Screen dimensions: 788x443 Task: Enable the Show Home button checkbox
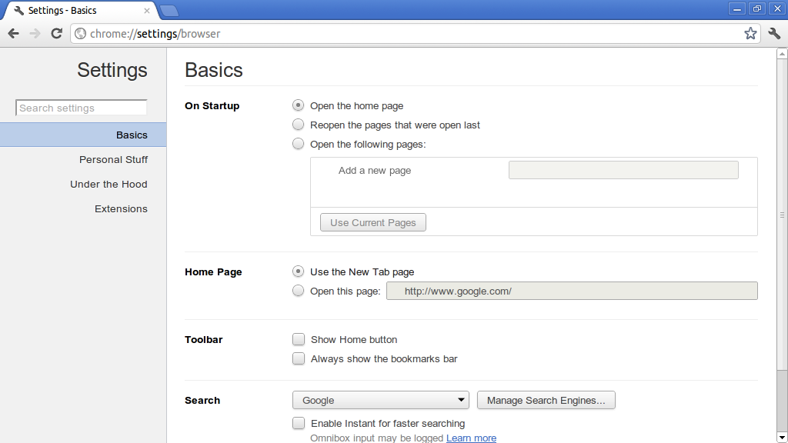pos(299,339)
